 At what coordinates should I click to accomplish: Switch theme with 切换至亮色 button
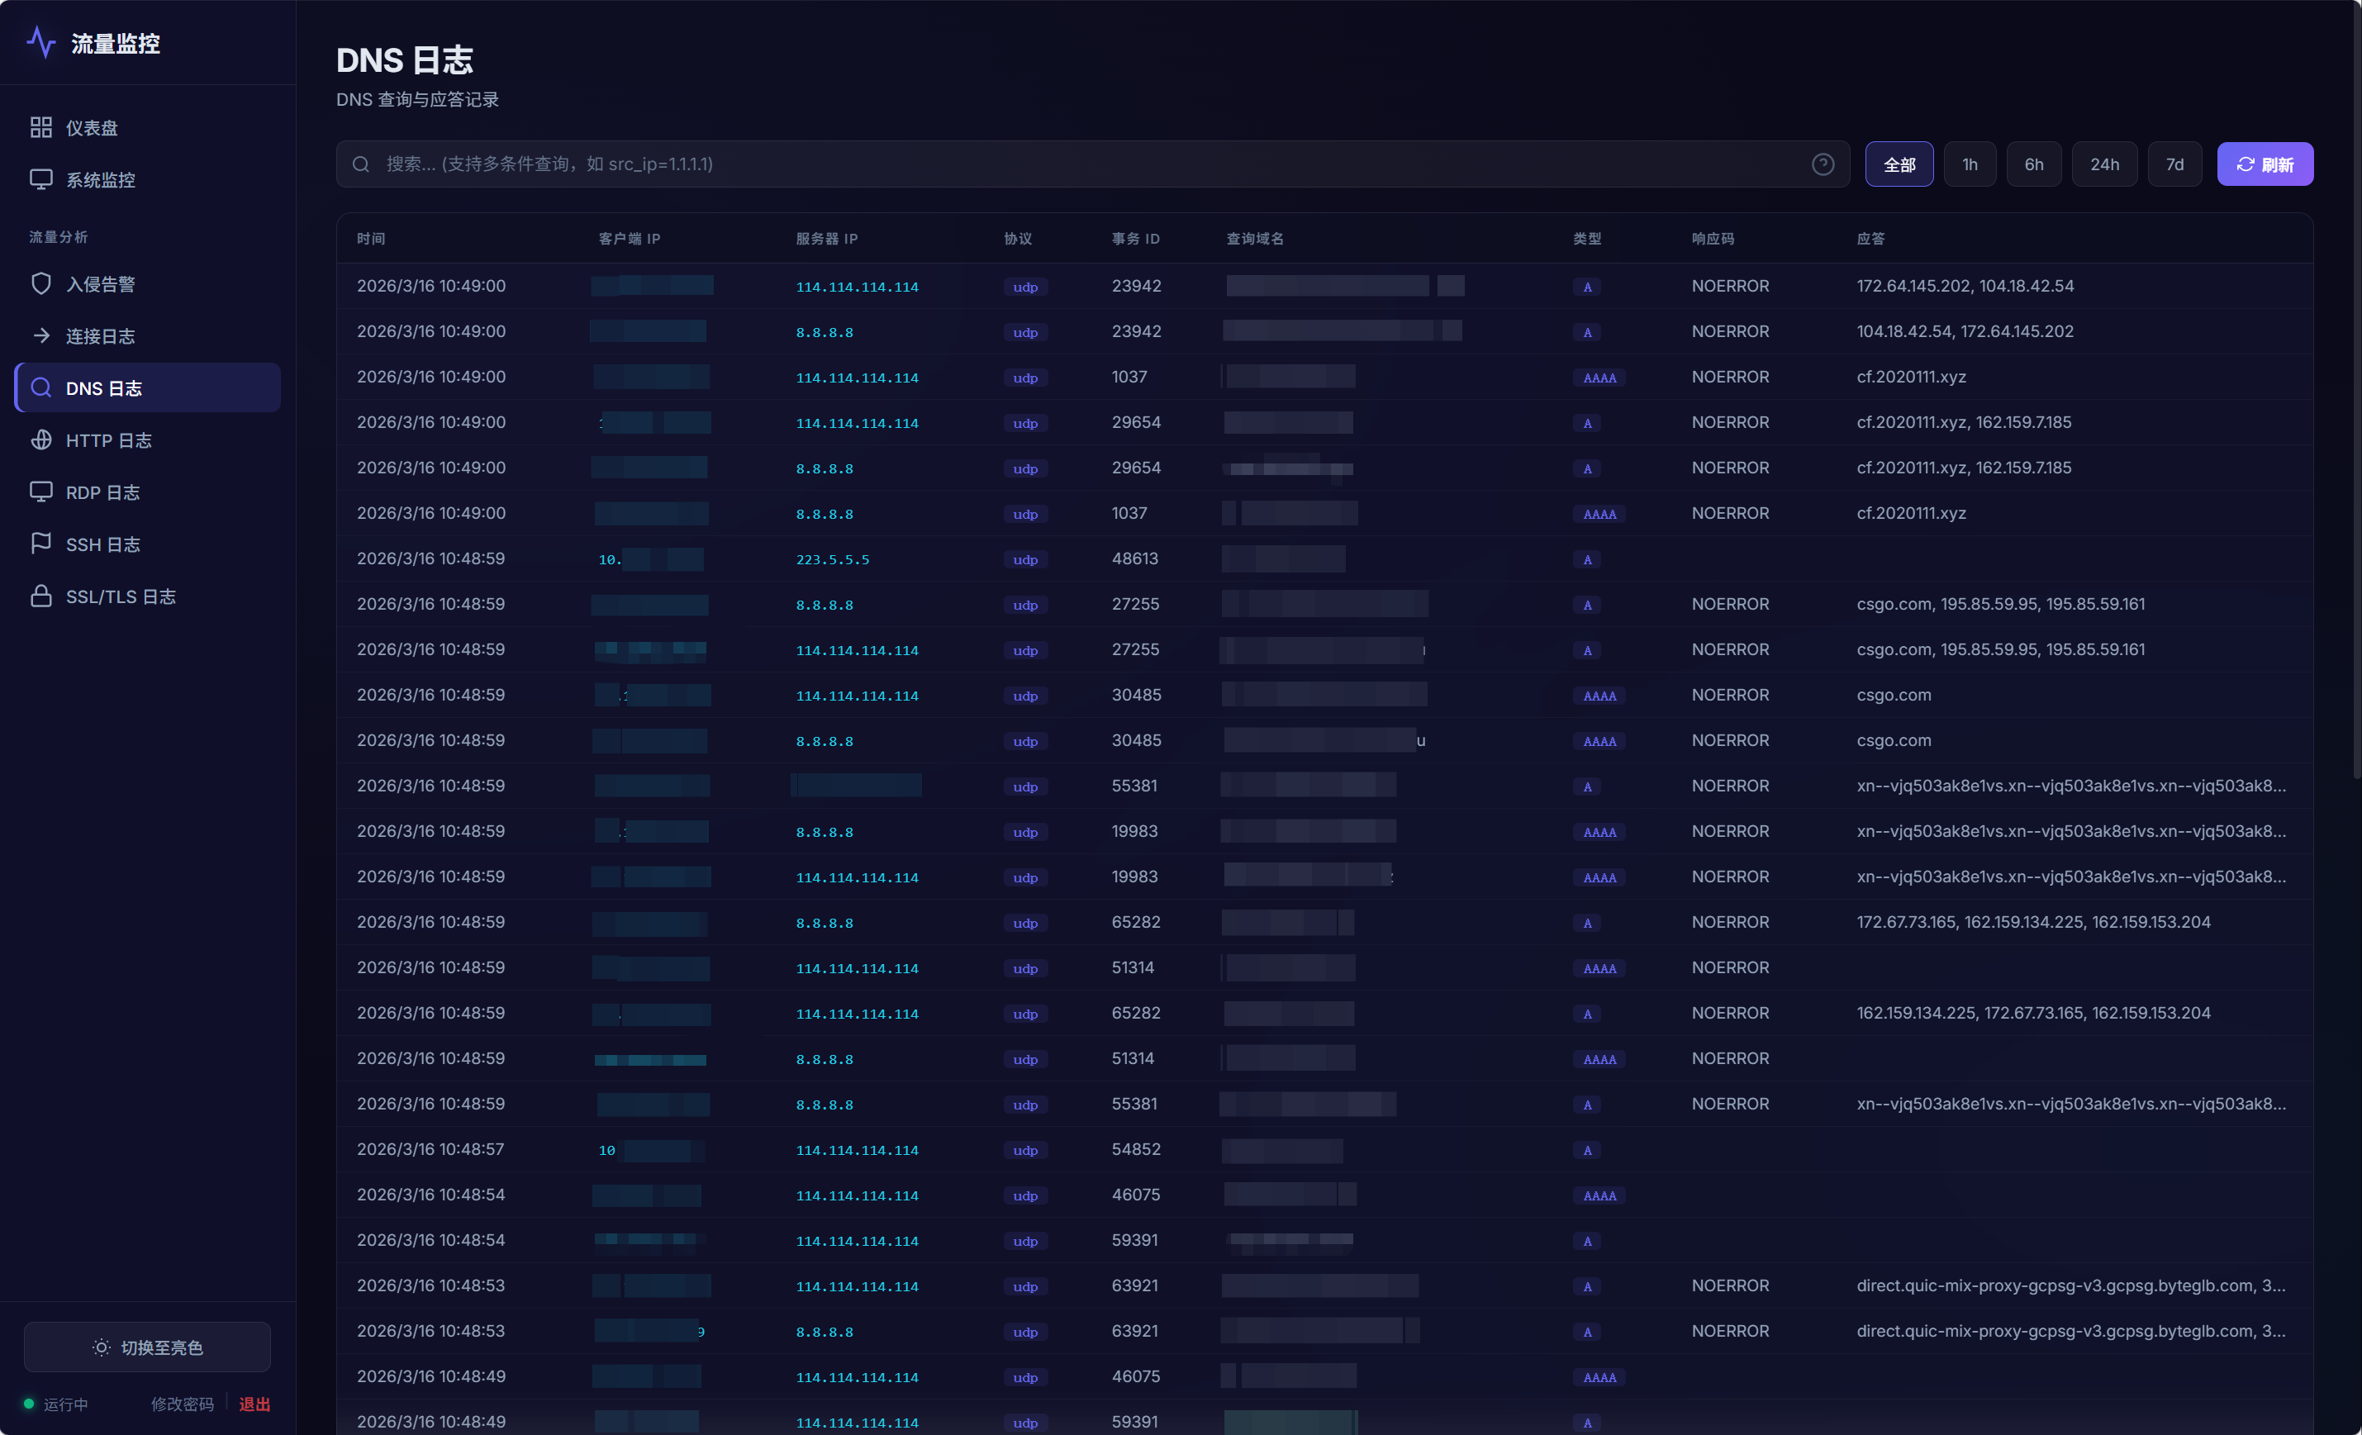click(x=148, y=1347)
